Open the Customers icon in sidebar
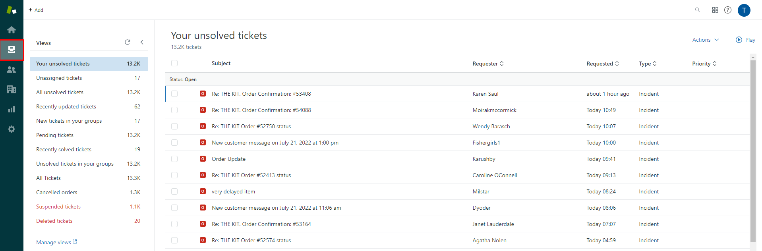 (x=12, y=70)
